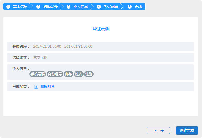202x138 pixels.
Task: Go to step 5 完成
Action: [x=135, y=7]
